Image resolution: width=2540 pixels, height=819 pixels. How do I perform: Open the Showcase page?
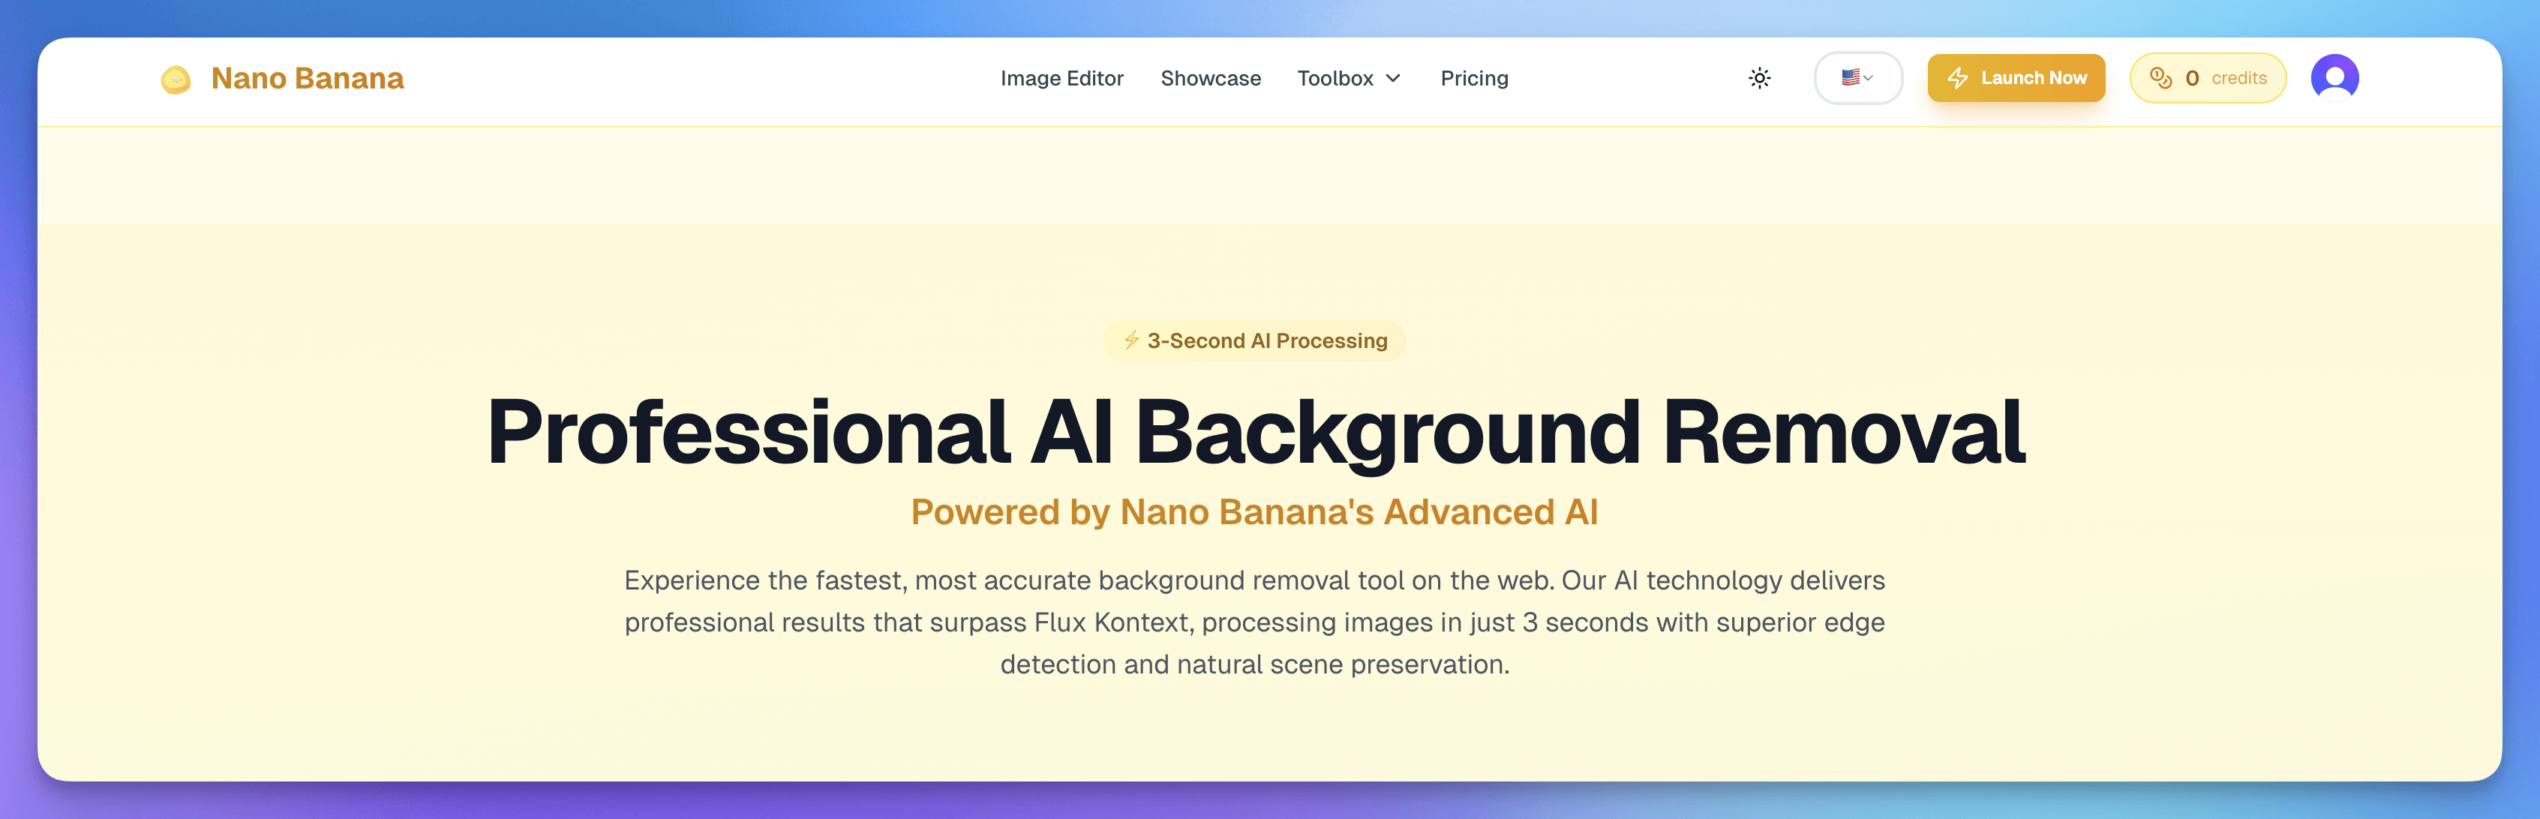point(1211,78)
